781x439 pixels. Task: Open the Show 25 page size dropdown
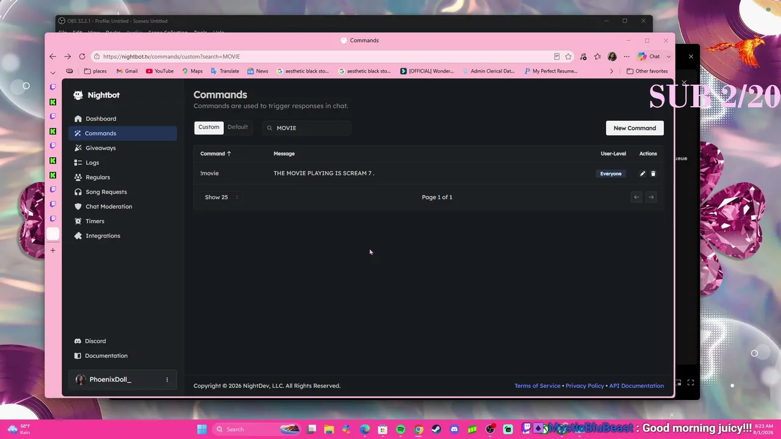tap(221, 198)
